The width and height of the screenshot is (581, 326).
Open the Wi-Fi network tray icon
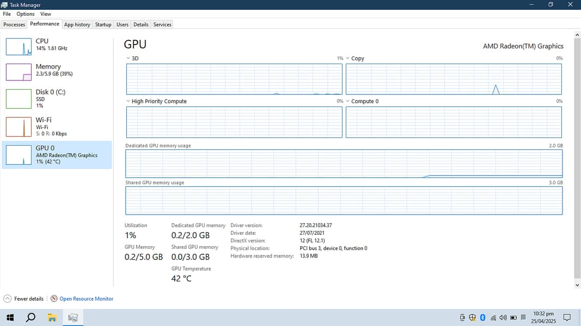pyautogui.click(x=493, y=317)
